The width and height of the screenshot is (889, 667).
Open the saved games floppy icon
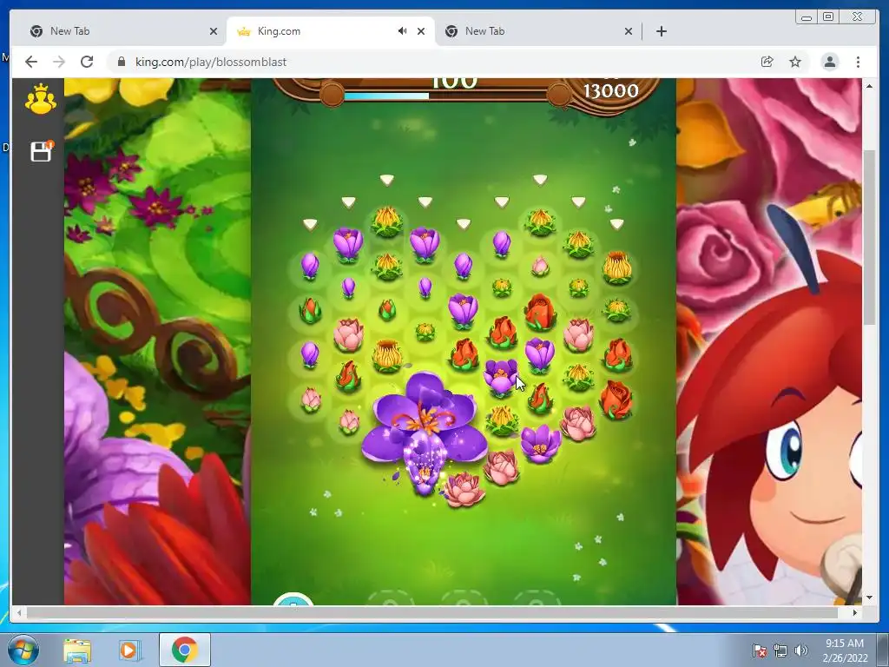[x=42, y=151]
